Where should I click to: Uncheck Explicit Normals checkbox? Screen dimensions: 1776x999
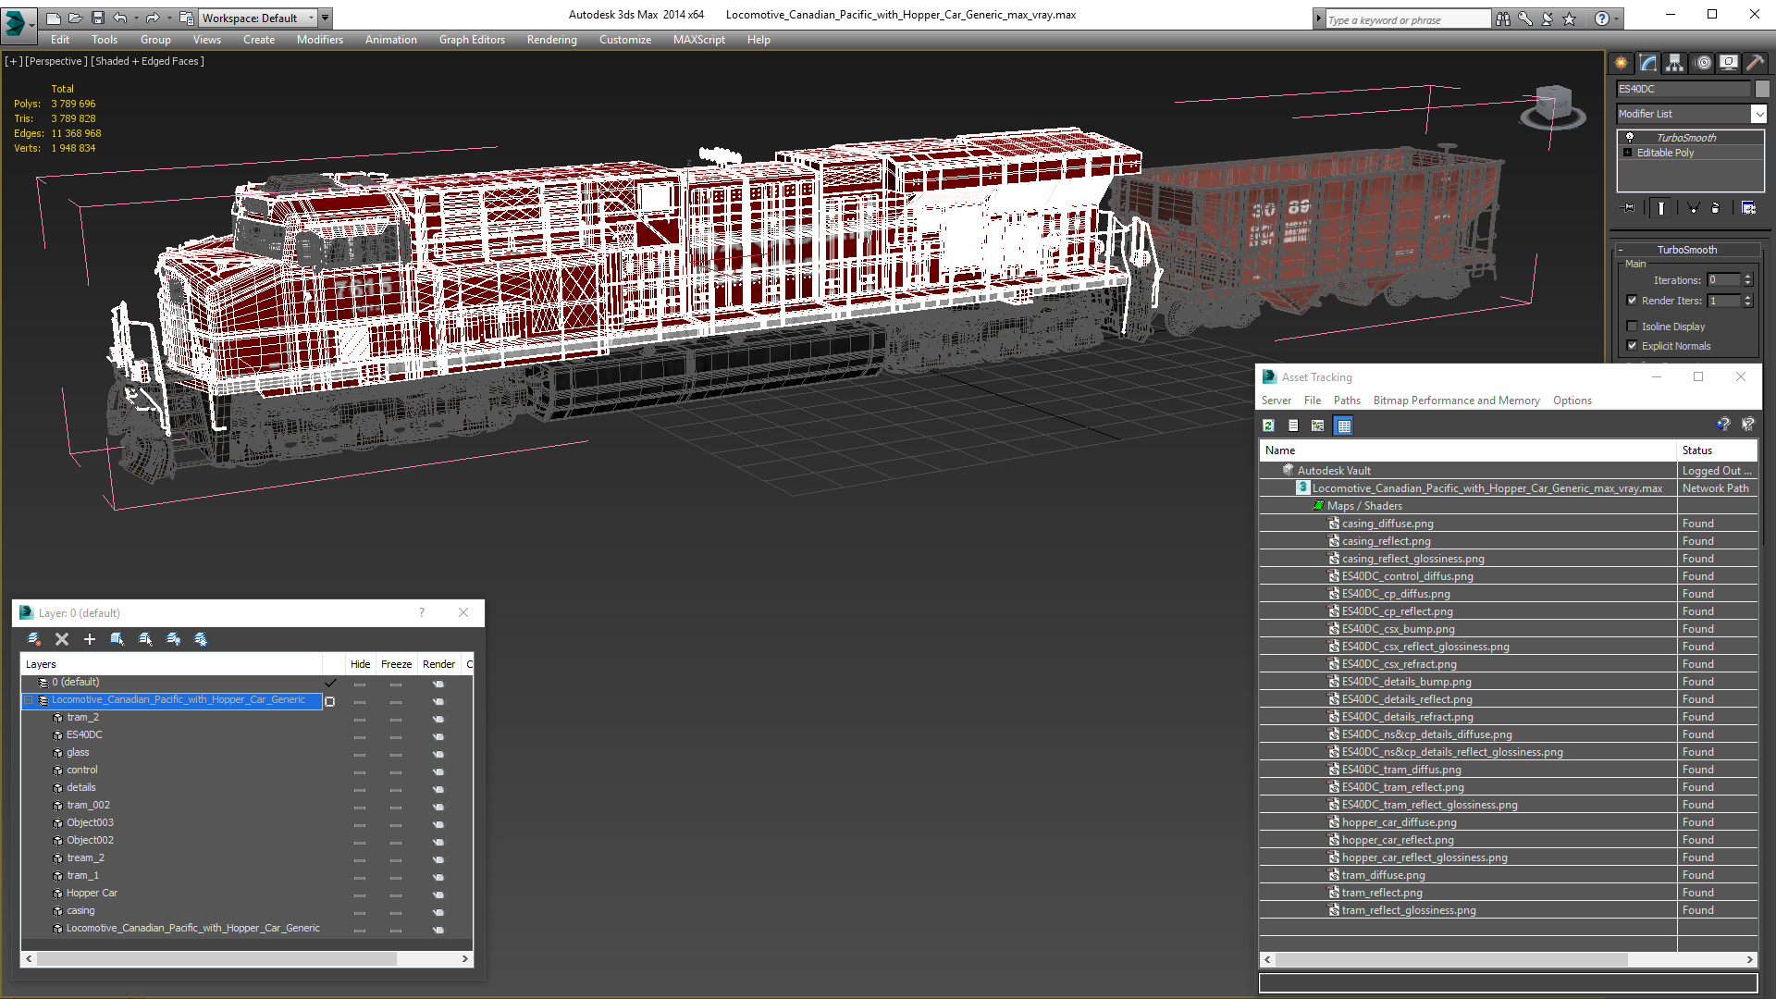point(1632,346)
